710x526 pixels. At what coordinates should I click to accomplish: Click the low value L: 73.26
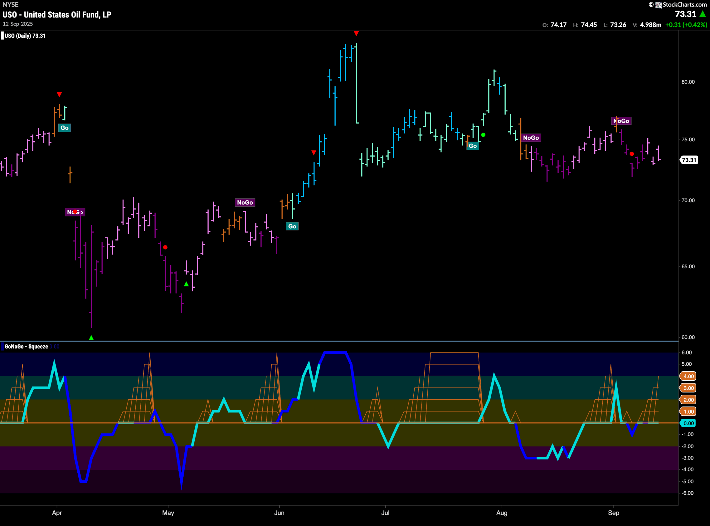pyautogui.click(x=615, y=25)
